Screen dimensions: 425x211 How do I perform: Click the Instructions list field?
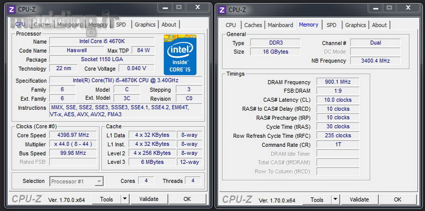[x=126, y=111]
